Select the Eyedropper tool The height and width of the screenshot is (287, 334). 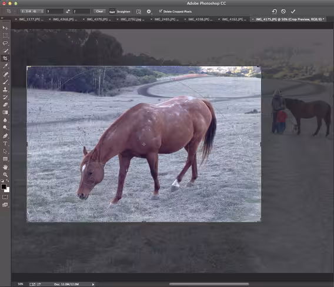coord(5,66)
